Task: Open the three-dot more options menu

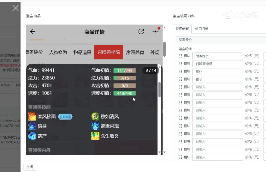Action: click(155, 31)
